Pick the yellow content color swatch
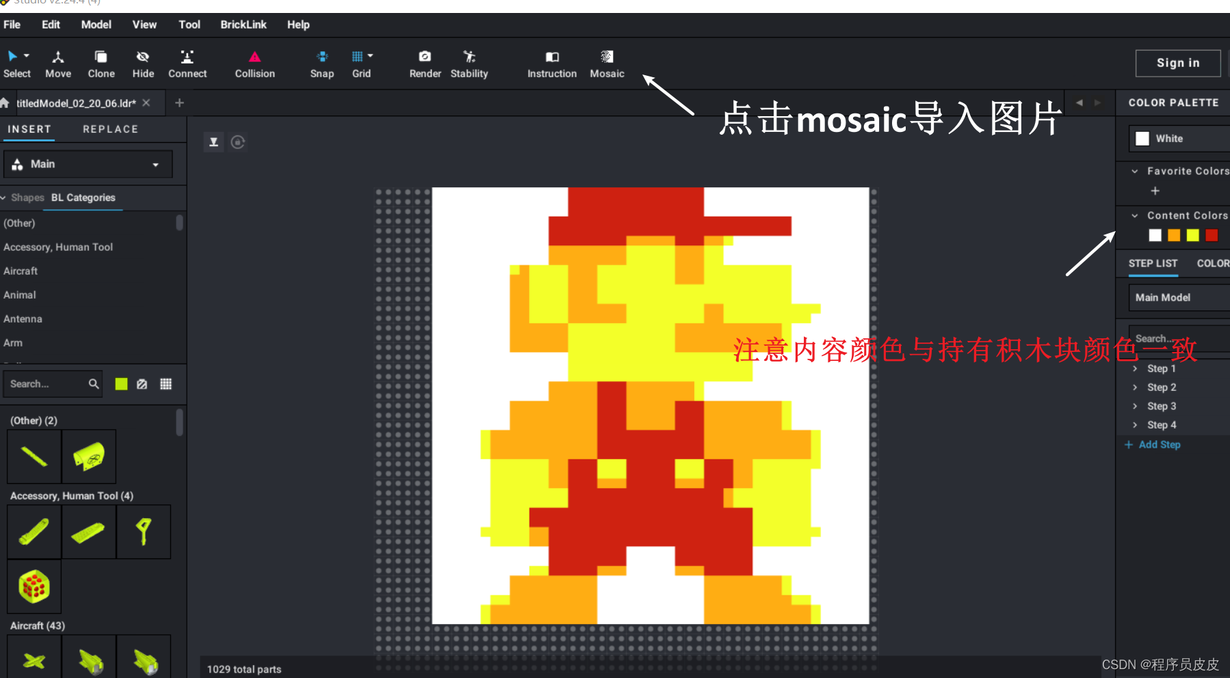 pyautogui.click(x=1193, y=235)
